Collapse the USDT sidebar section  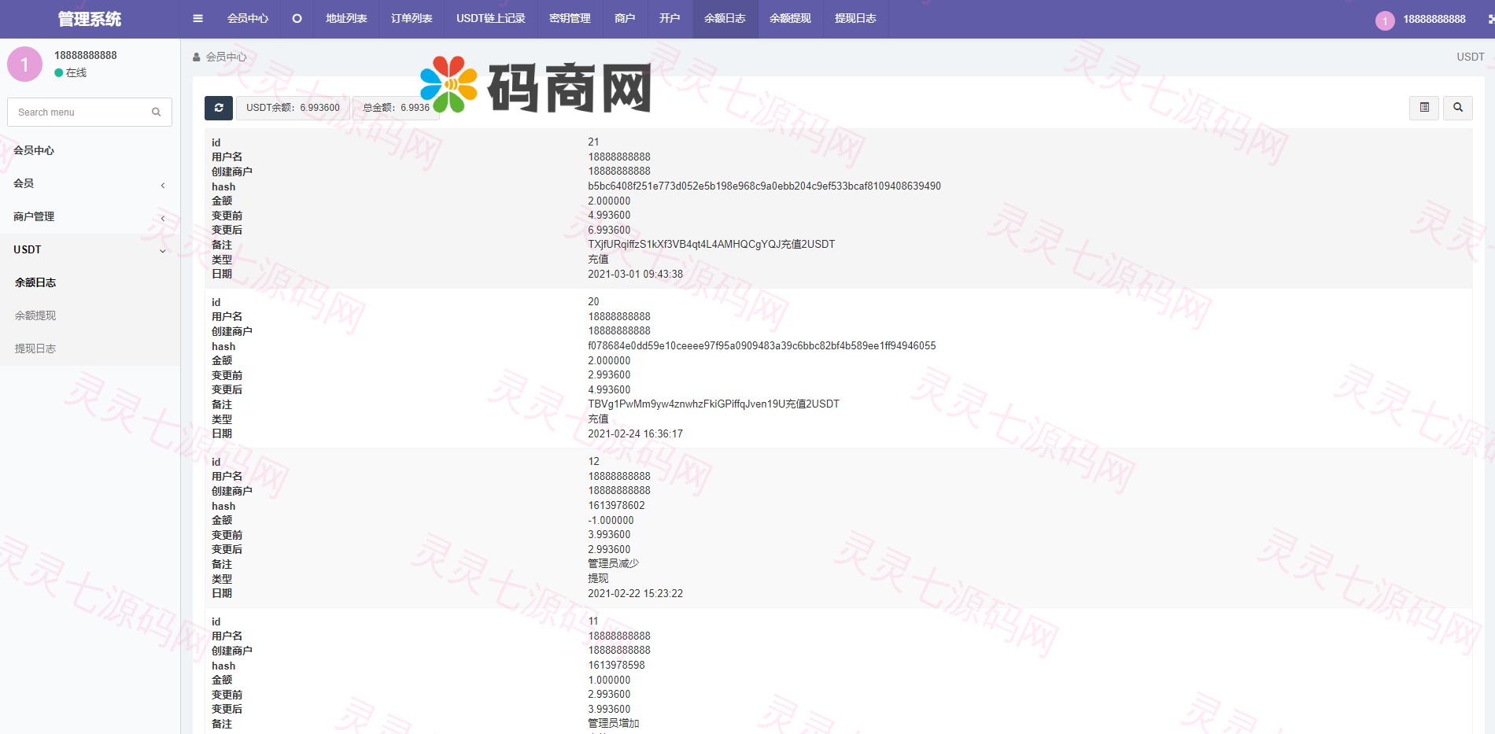(x=90, y=249)
